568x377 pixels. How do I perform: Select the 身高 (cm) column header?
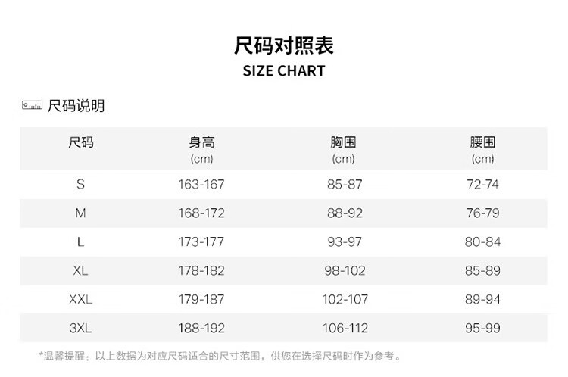point(201,150)
